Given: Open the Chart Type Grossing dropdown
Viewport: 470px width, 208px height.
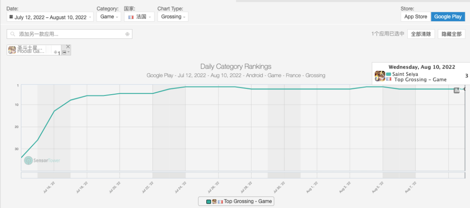Looking at the screenshot, I should tap(173, 17).
